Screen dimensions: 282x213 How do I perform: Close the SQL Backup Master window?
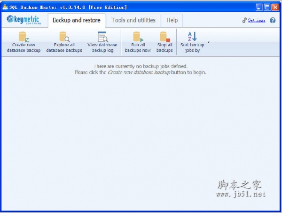(x=275, y=8)
